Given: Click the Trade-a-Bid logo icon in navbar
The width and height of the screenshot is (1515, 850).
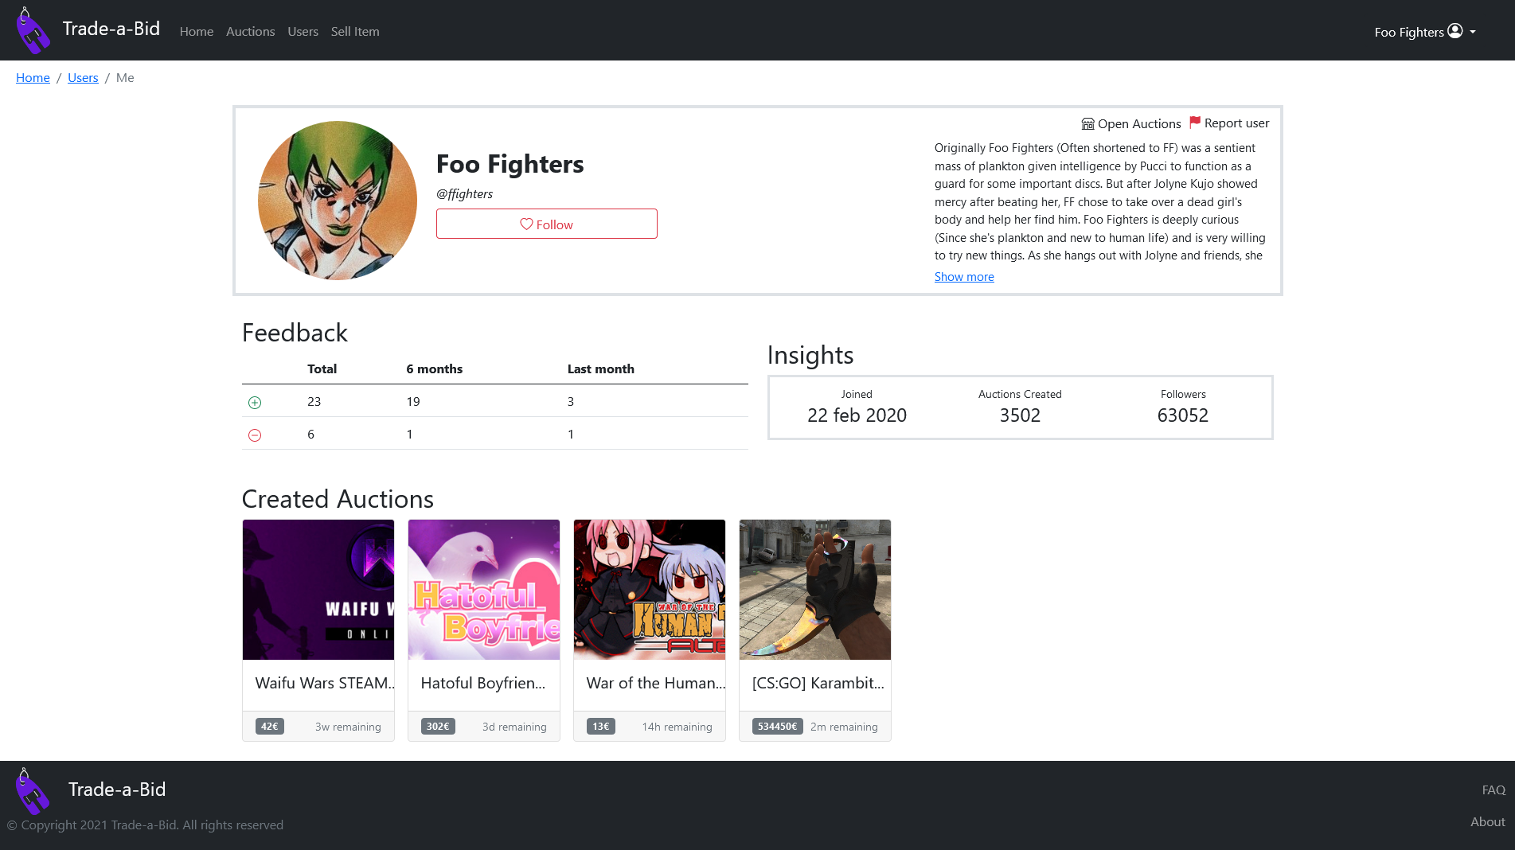Looking at the screenshot, I should [33, 30].
